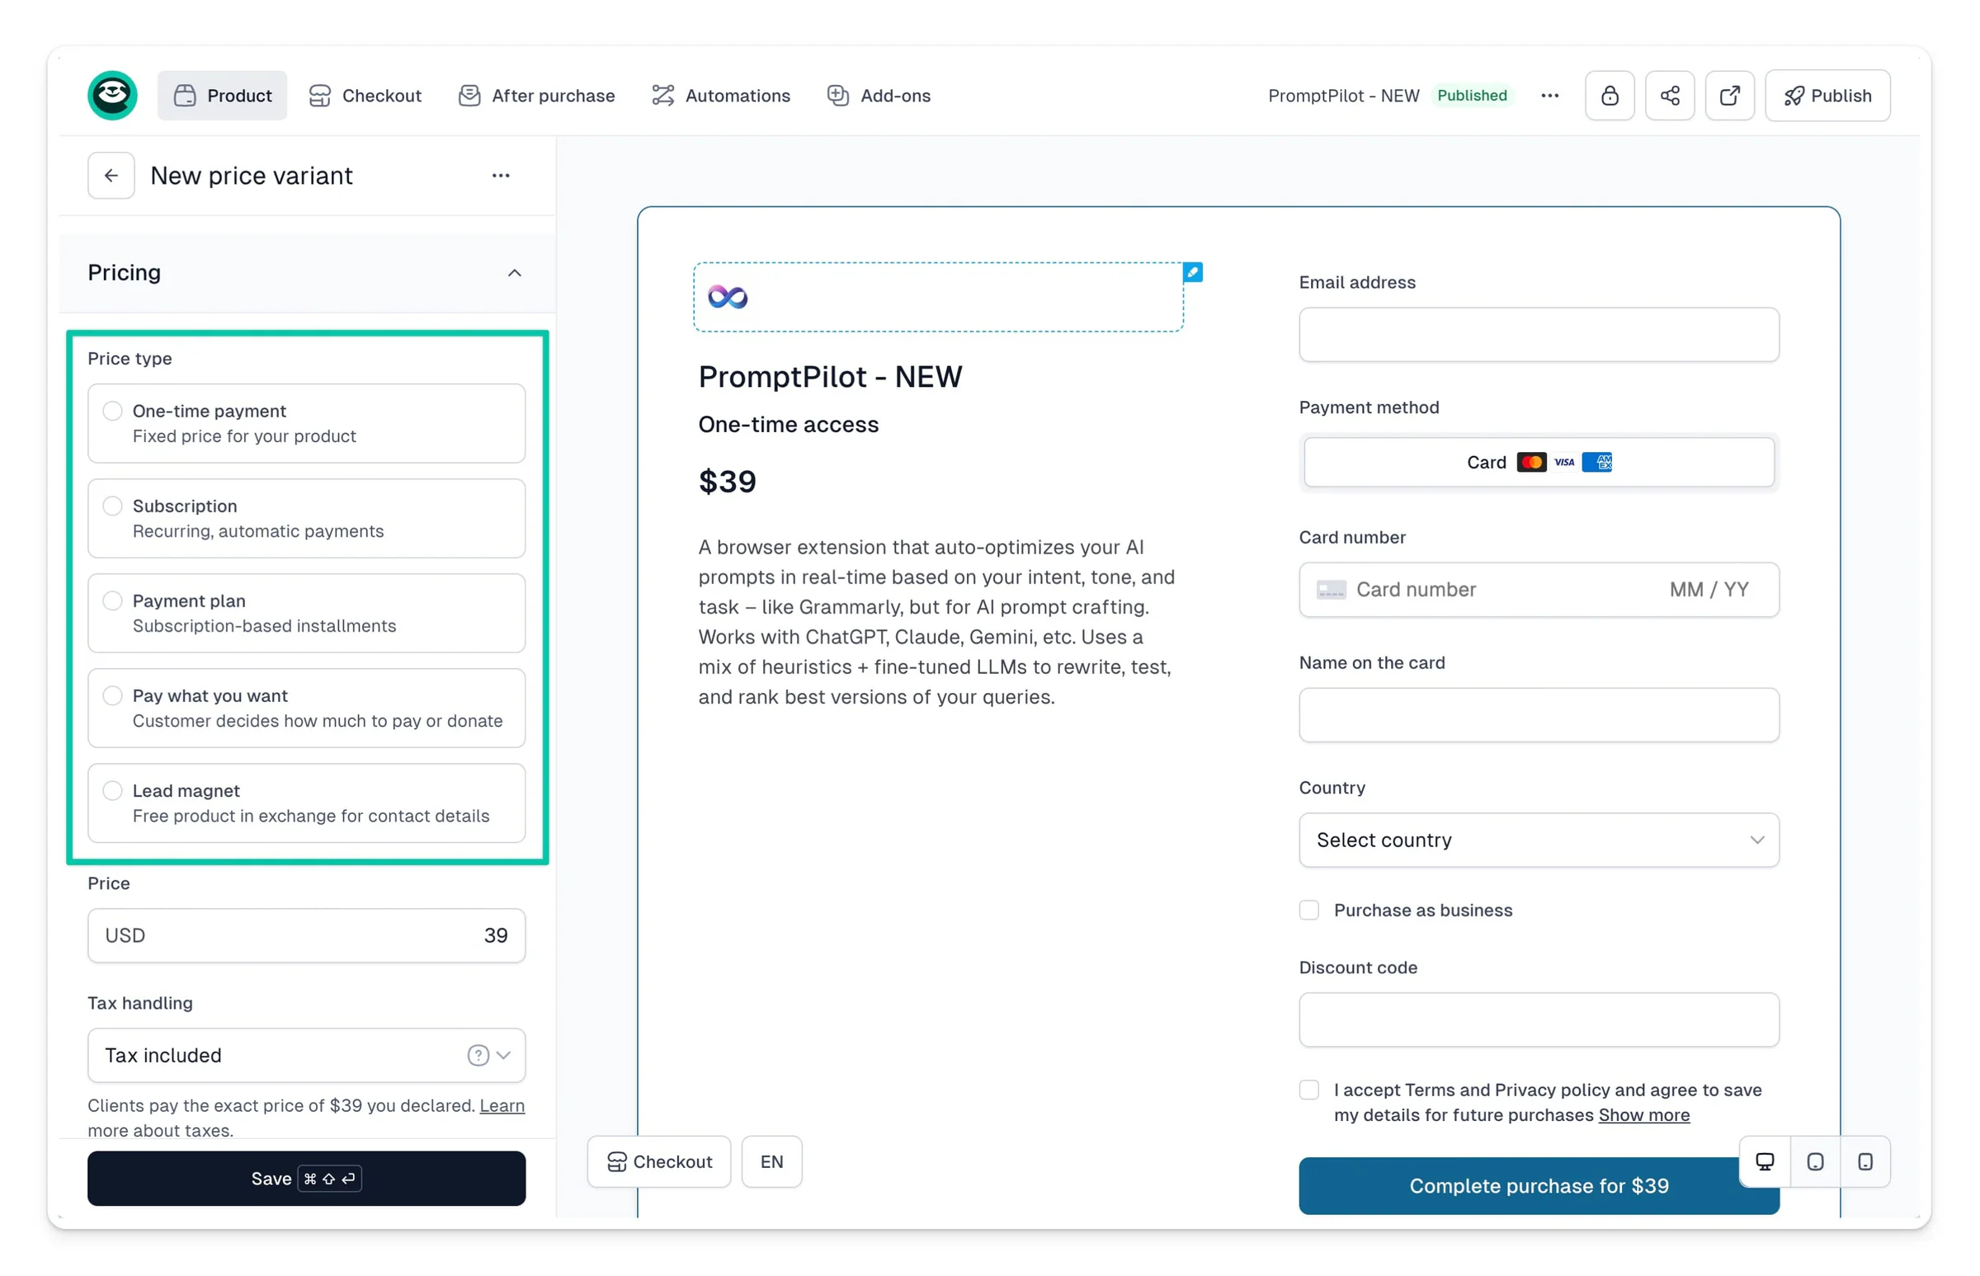The image size is (1980, 1276).
Task: Click the One-time access subtitle
Action: tap(788, 424)
